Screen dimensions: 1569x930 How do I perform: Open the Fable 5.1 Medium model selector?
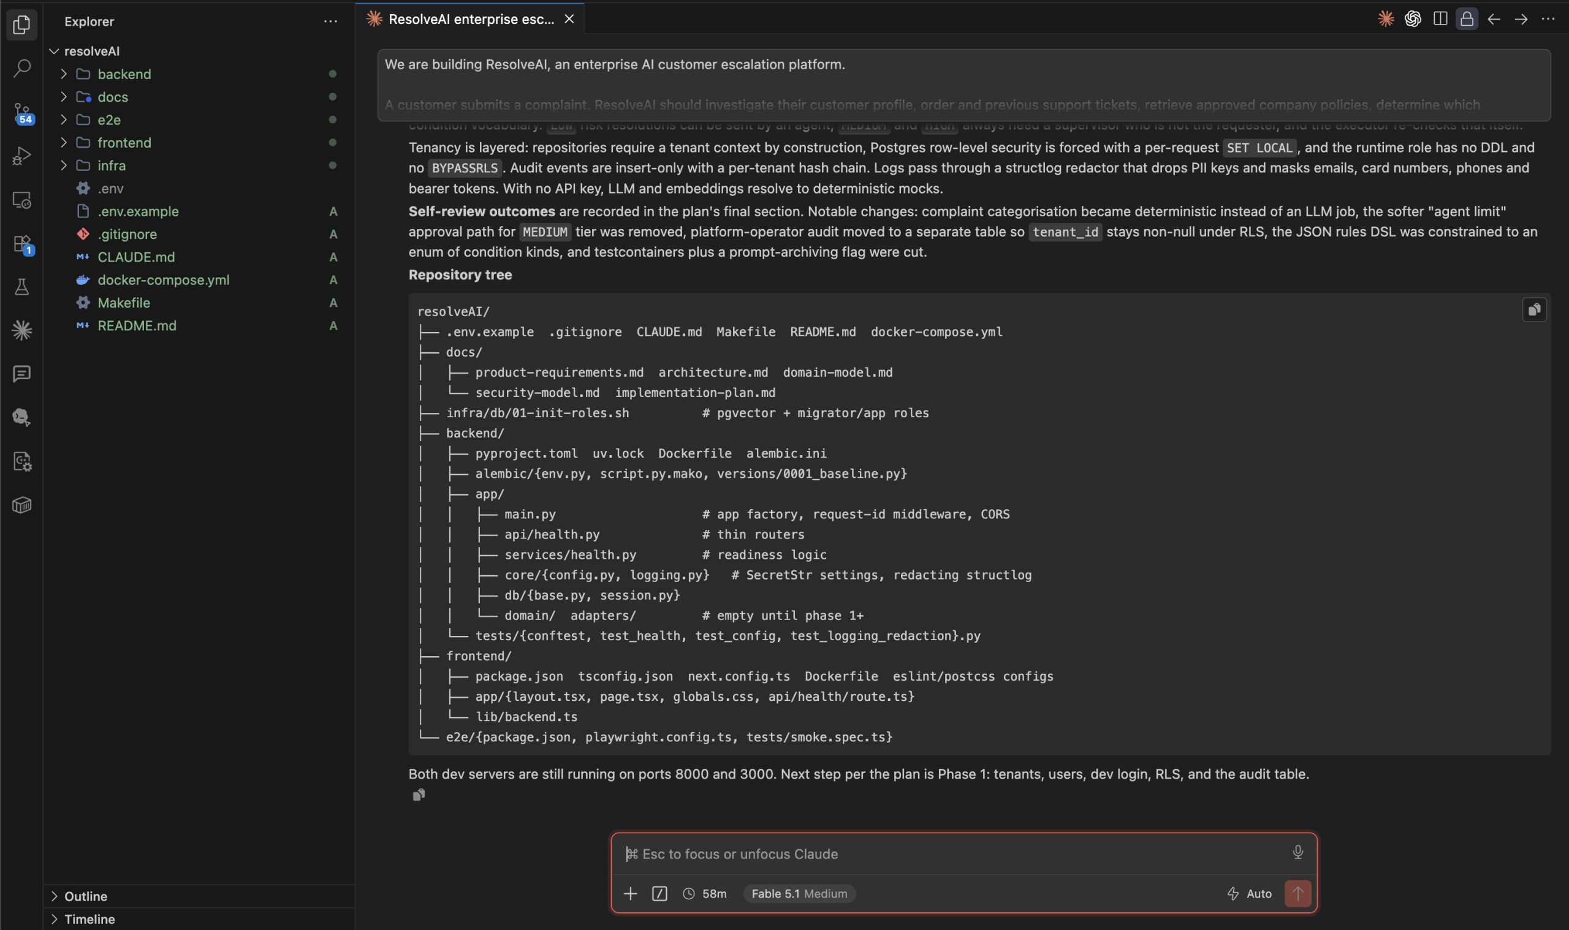(x=799, y=894)
